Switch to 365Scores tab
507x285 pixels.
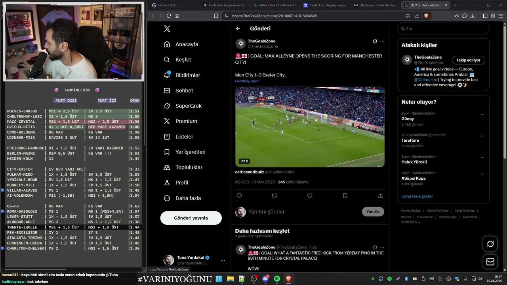point(375,5)
